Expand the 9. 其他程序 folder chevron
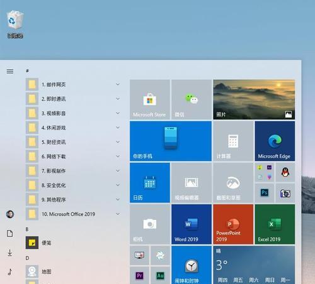This screenshot has height=284, width=315. click(x=118, y=199)
